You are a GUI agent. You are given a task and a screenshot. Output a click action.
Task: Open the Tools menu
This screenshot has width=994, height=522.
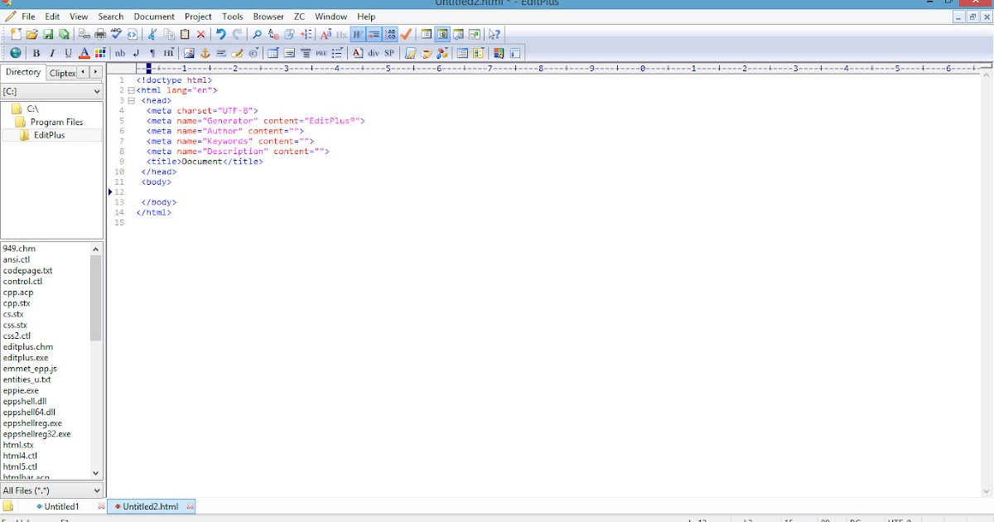[233, 17]
